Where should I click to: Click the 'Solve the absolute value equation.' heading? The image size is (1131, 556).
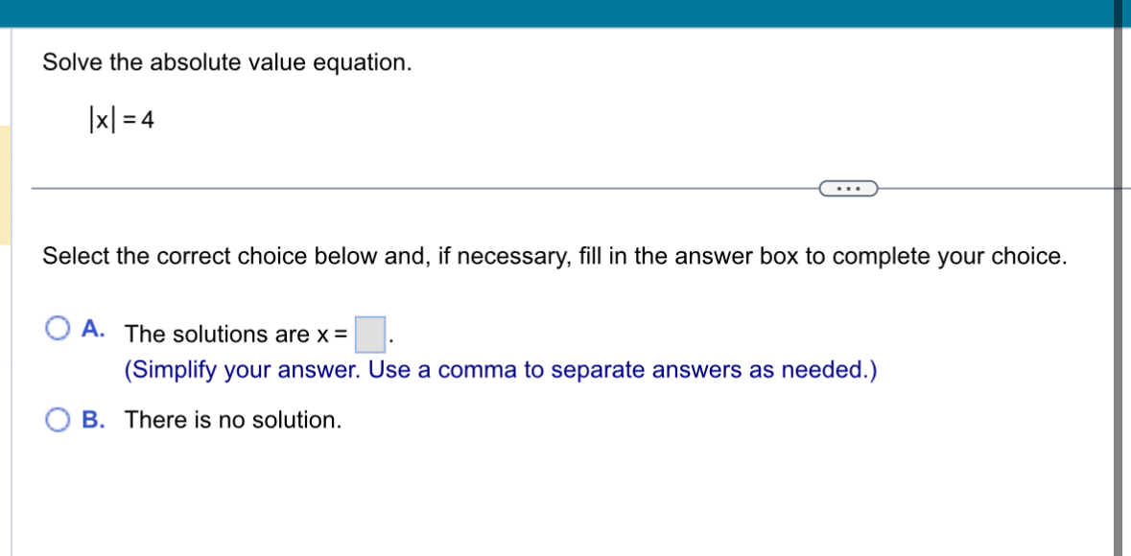226,62
